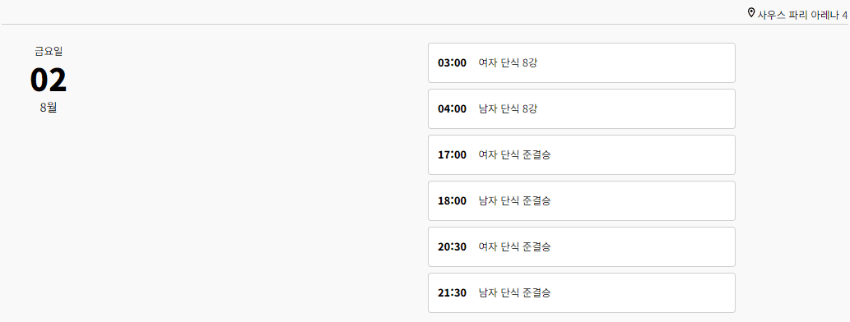This screenshot has width=850, height=322.
Task: Click the 8월 month label
Action: 49,107
